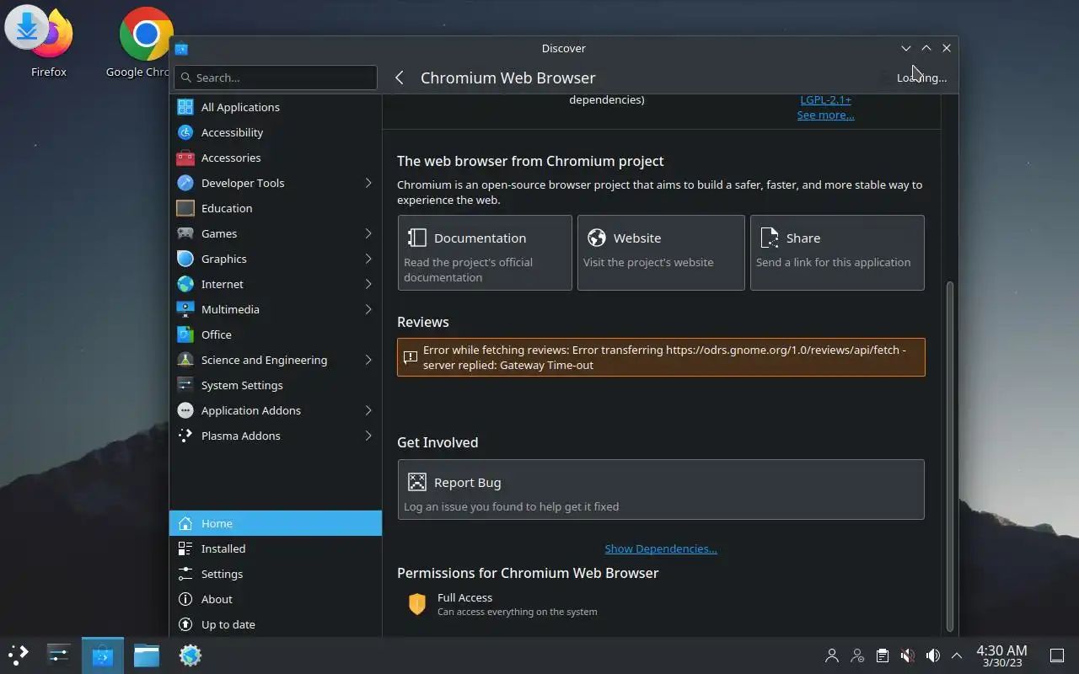Expand the Multimedia category chevron
The image size is (1079, 674).
[x=368, y=309]
